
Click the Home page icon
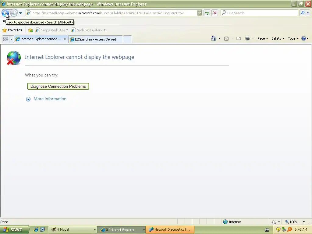point(214,38)
